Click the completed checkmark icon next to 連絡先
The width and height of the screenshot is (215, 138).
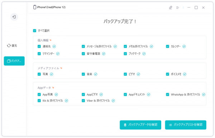[54, 46]
